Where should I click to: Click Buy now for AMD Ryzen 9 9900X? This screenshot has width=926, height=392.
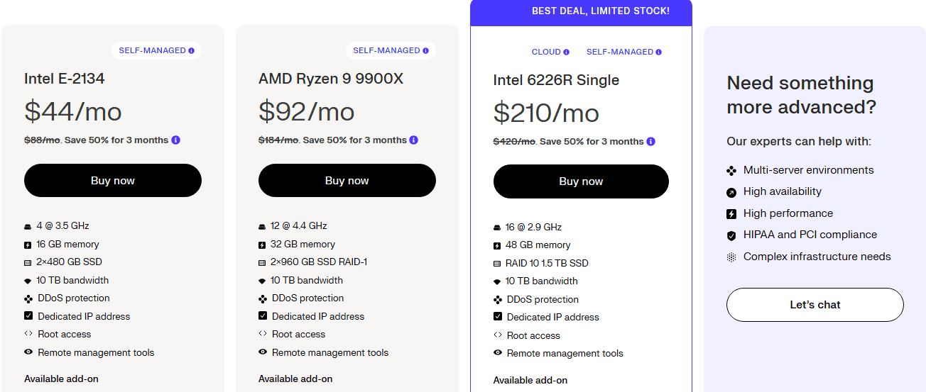pyautogui.click(x=347, y=181)
